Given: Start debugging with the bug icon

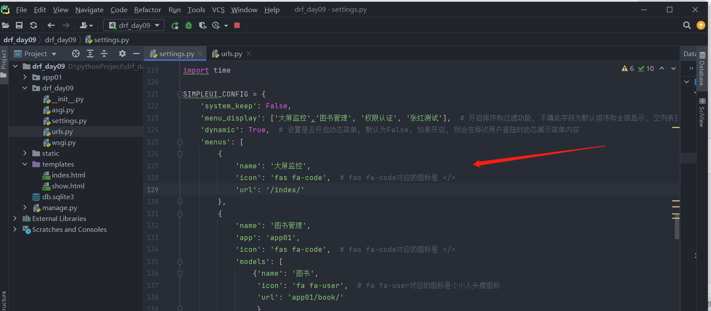Looking at the screenshot, I should tap(189, 25).
